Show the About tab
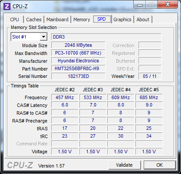 pyautogui.click(x=143, y=19)
